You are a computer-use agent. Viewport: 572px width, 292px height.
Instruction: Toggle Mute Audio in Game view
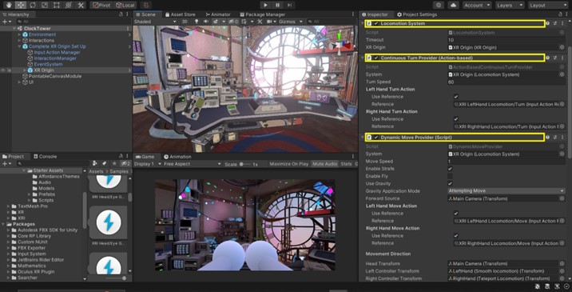point(324,164)
